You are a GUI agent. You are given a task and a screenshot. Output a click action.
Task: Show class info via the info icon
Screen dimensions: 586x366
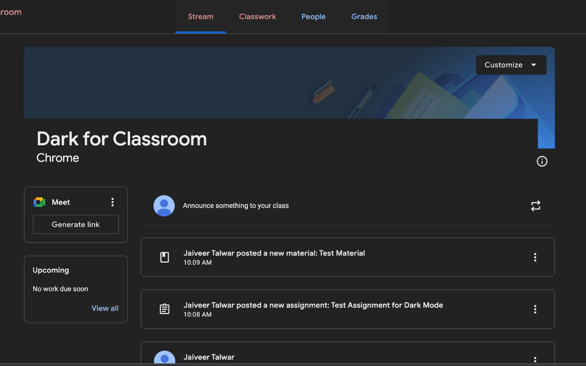coord(542,161)
